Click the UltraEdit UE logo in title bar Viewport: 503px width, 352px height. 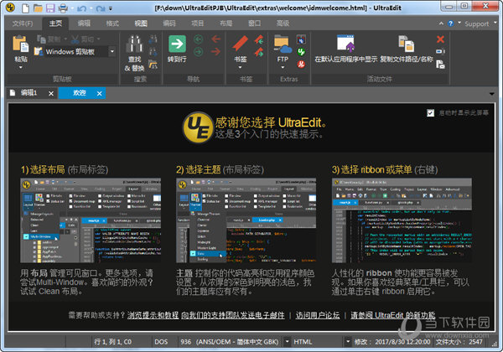(x=10, y=7)
